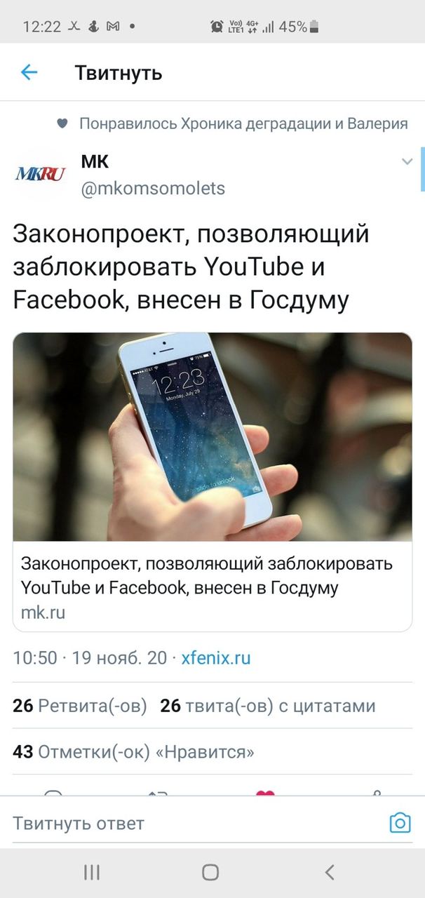
Task: Expand the tweet options chevron
Action: (x=407, y=162)
